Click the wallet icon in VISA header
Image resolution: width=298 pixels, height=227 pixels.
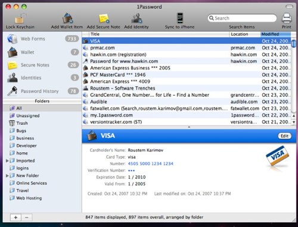(92, 135)
